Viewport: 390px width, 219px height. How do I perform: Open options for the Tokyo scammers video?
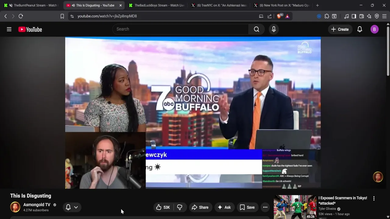point(374,198)
